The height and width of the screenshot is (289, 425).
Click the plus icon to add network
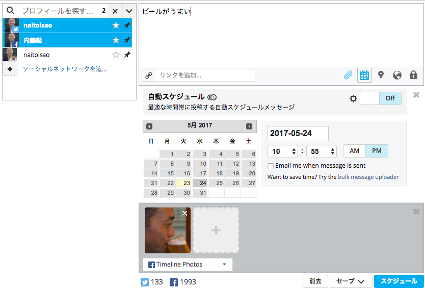click(x=10, y=69)
